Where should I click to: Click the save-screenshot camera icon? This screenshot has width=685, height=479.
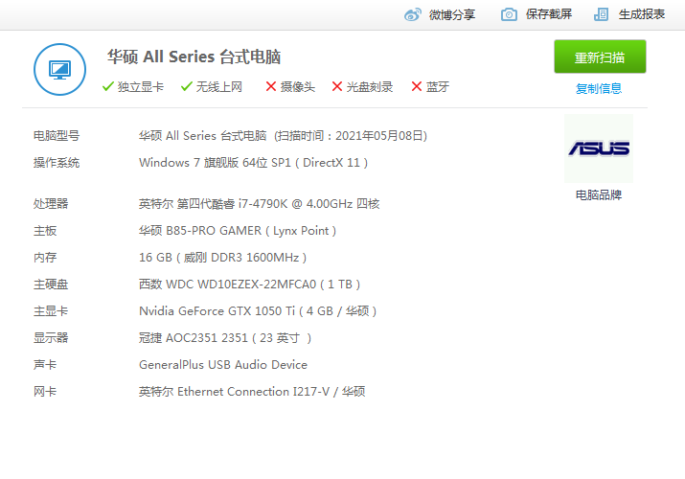click(x=509, y=14)
